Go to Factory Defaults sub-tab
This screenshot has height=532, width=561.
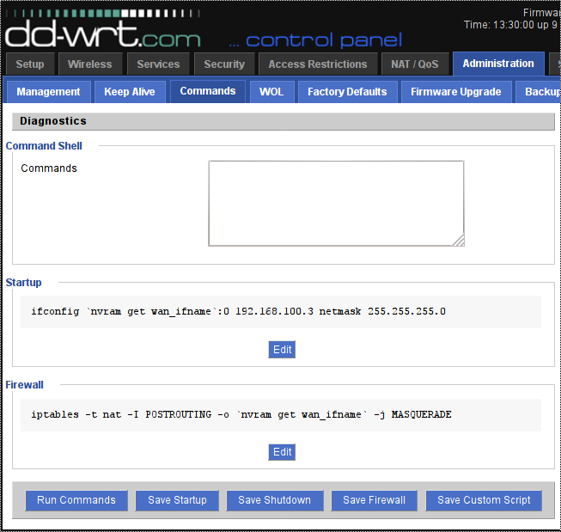pos(347,92)
